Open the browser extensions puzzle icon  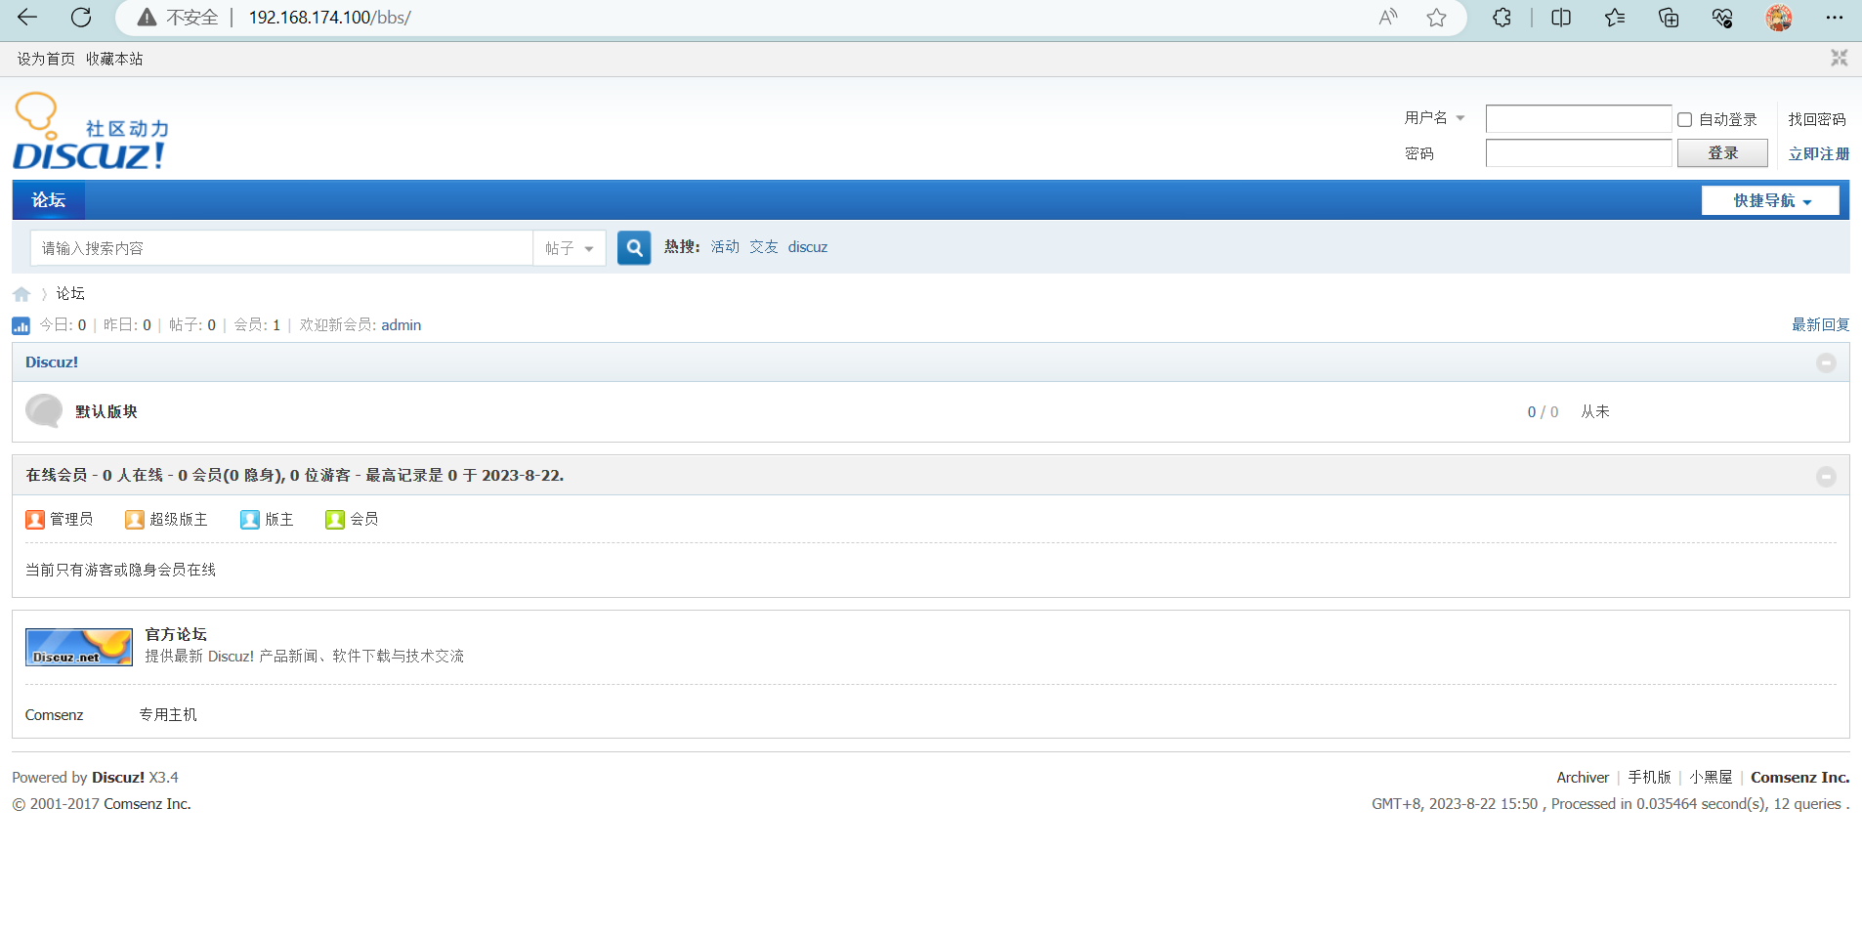(x=1502, y=18)
